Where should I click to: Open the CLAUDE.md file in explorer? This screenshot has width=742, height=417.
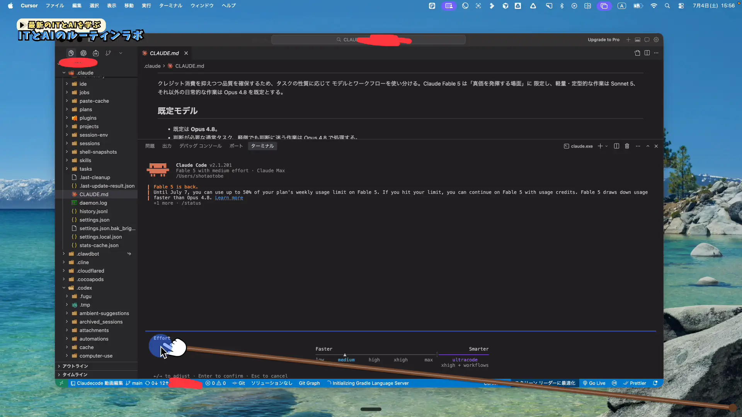click(94, 194)
